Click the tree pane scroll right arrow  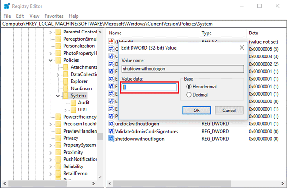(94, 183)
